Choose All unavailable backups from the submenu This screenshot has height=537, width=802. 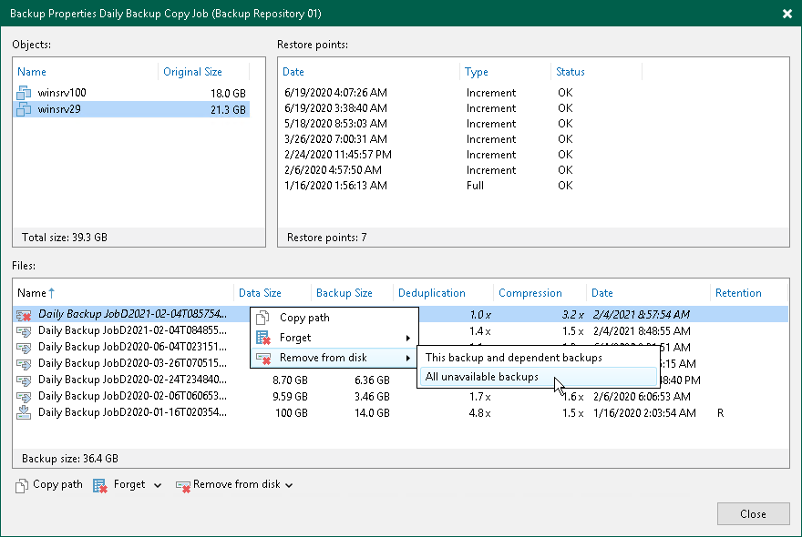pos(482,376)
